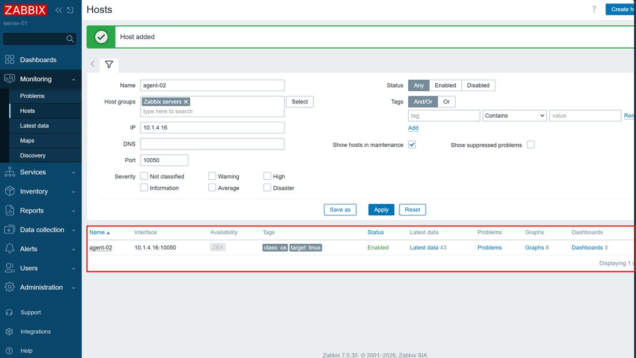This screenshot has height=358, width=636.
Task: Click the left arrow beside the filter tab
Action: (93, 64)
